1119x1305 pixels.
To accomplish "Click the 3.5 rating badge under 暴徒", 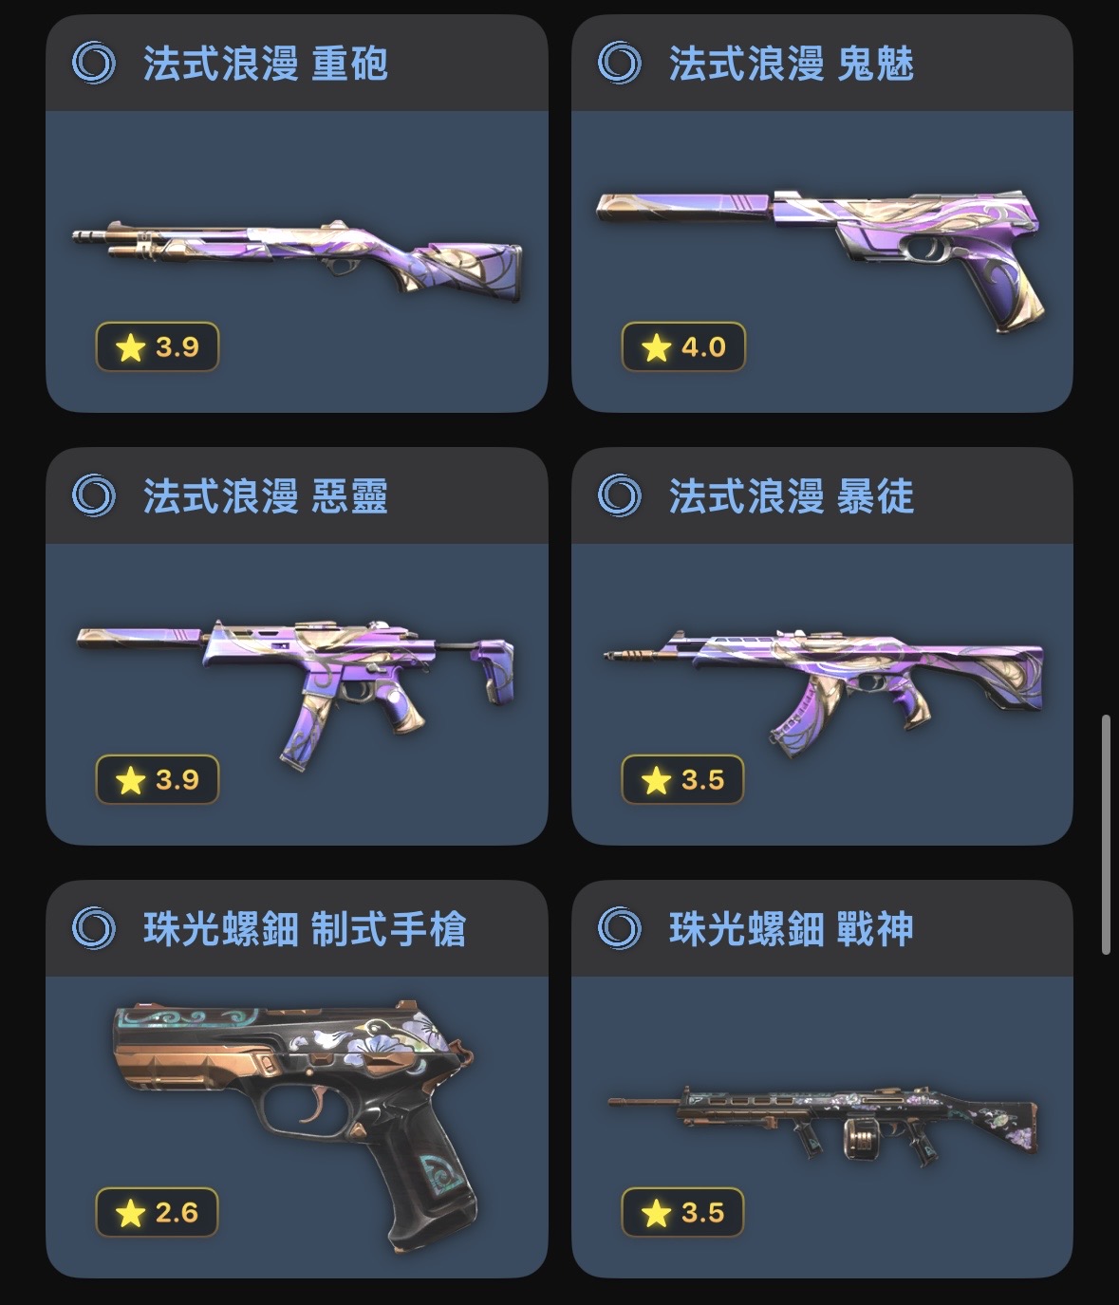I will click(x=683, y=780).
